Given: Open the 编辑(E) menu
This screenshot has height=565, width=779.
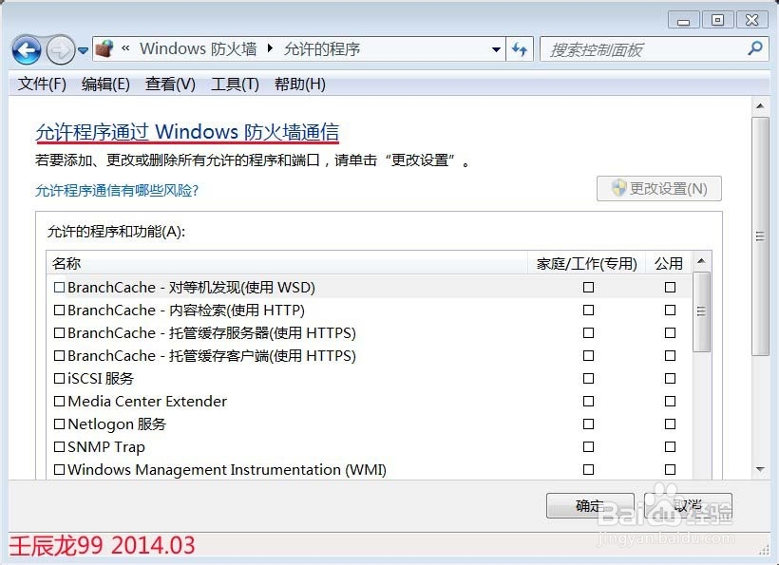Looking at the screenshot, I should pos(105,84).
